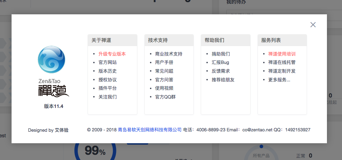Click the 官方QQ群 link

pos(165,97)
